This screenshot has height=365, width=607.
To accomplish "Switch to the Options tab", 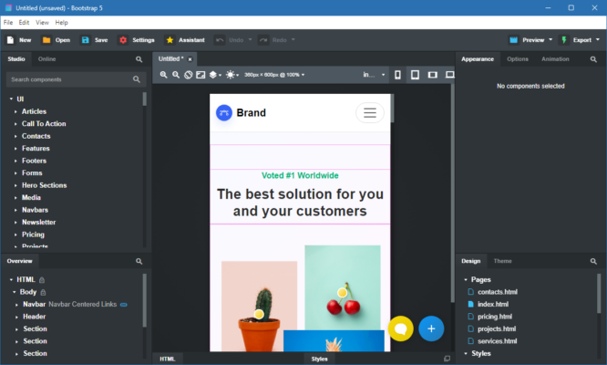I will [x=518, y=59].
